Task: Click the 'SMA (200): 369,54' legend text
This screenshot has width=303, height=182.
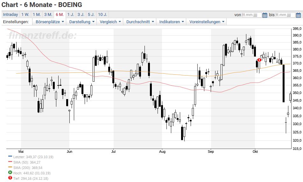Action: coord(28,168)
